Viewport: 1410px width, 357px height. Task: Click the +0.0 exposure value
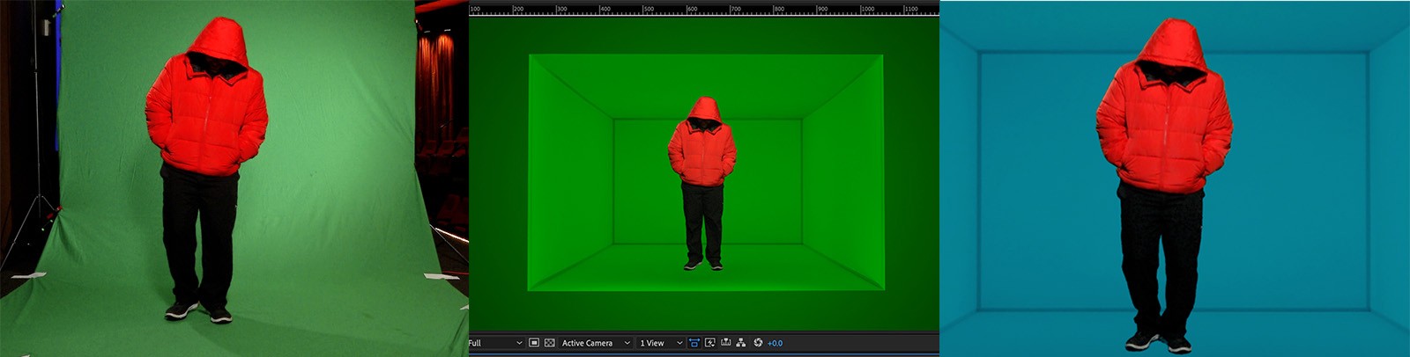(x=775, y=343)
